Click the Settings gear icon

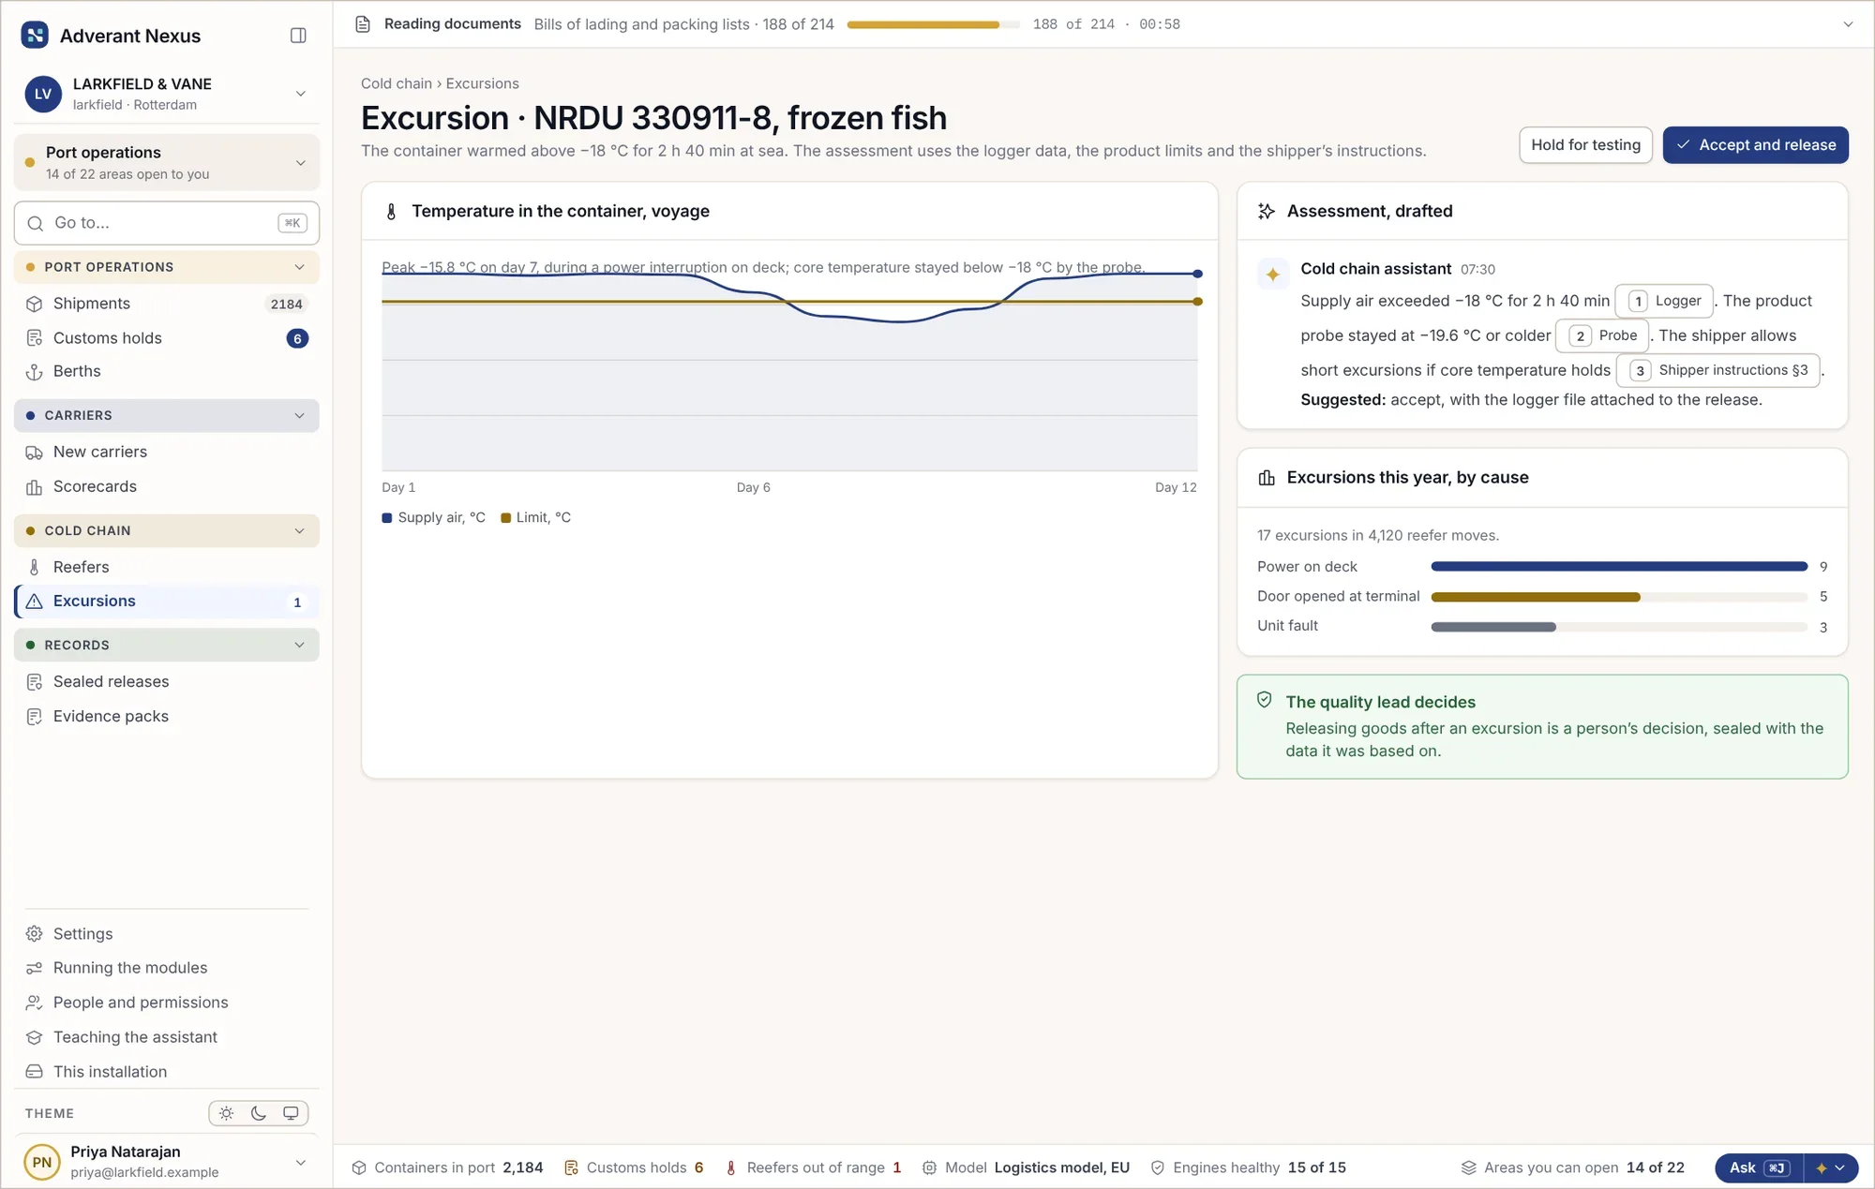(x=35, y=934)
